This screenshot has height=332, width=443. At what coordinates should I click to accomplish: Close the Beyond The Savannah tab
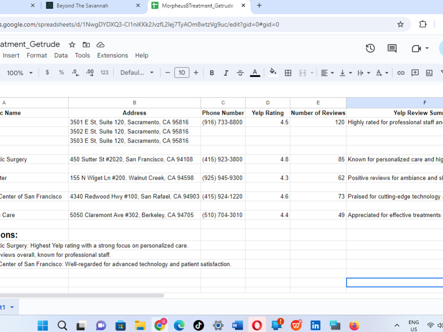[138, 5]
